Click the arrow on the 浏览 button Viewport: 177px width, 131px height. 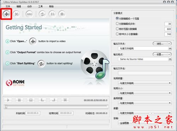169,44
